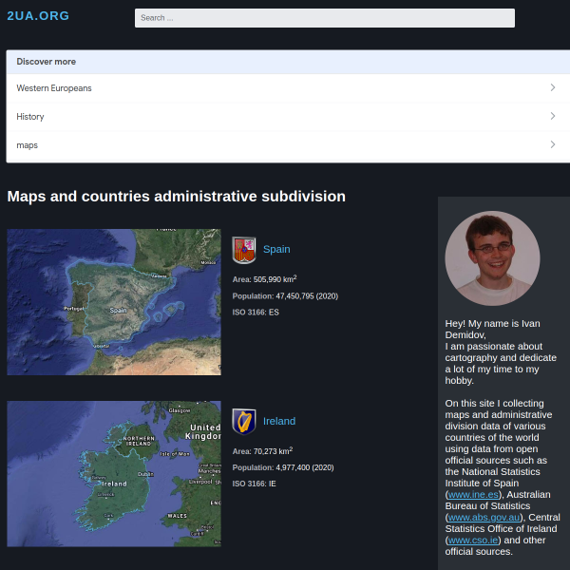This screenshot has height=570, width=570.
Task: Click Ivan Demidov's profile photo
Action: coord(492,258)
